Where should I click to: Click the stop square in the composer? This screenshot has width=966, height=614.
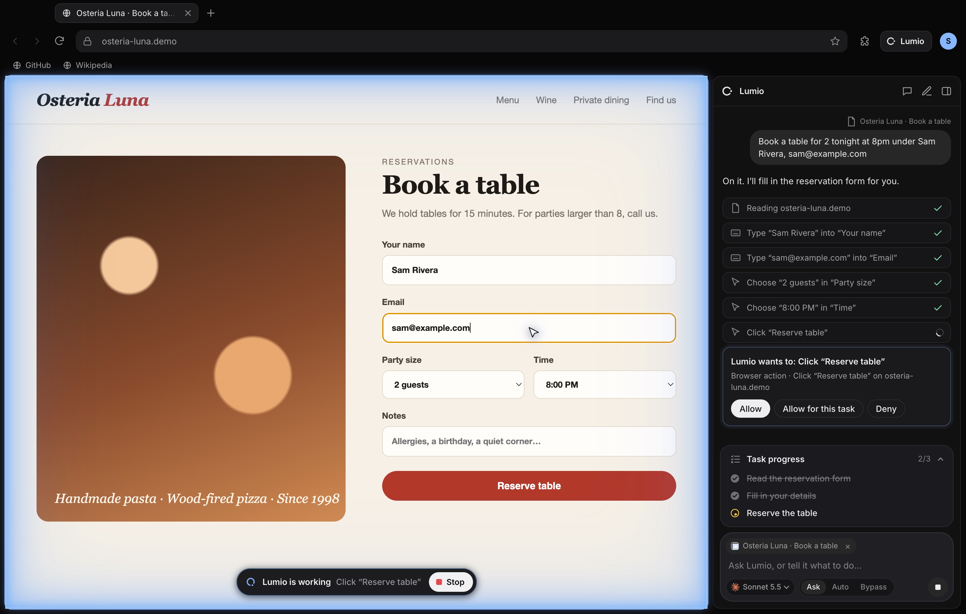938,587
